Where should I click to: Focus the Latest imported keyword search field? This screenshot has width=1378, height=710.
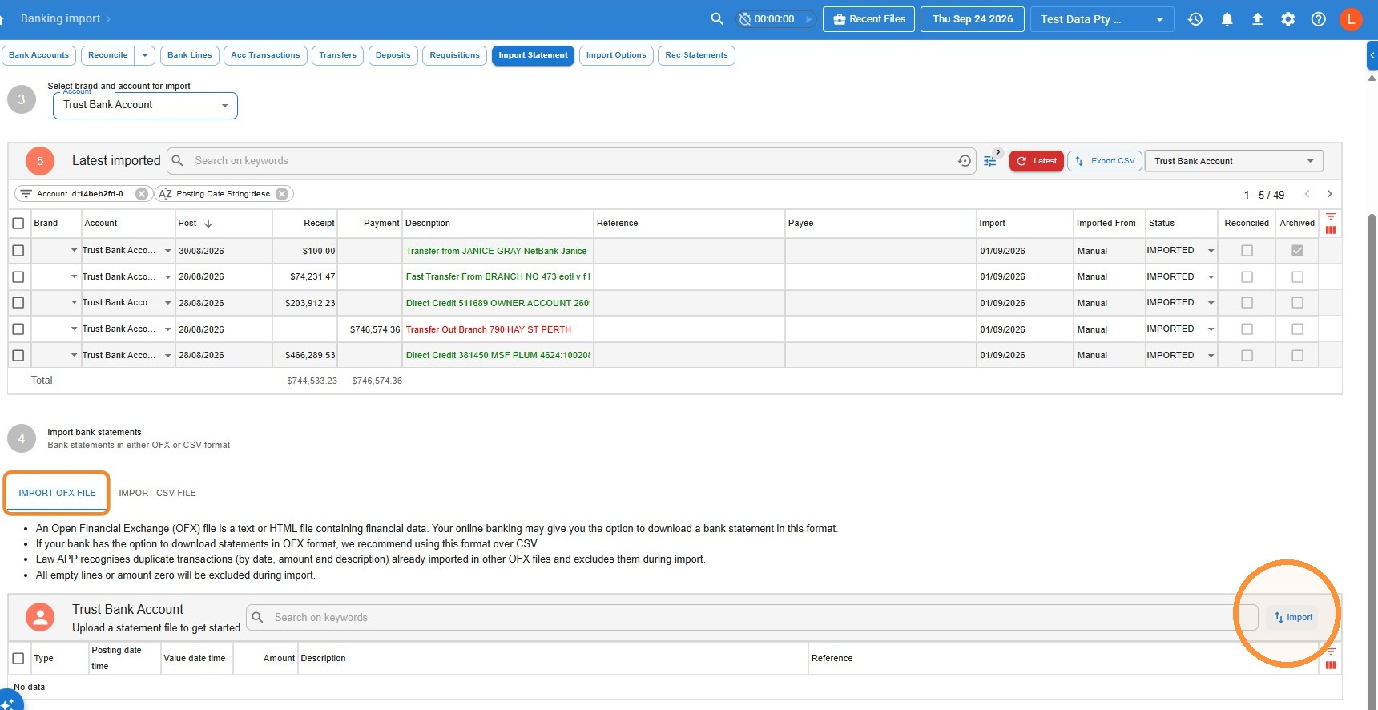coord(572,161)
